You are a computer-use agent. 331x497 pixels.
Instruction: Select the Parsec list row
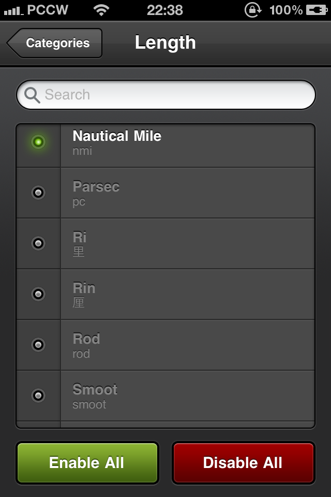(x=165, y=193)
